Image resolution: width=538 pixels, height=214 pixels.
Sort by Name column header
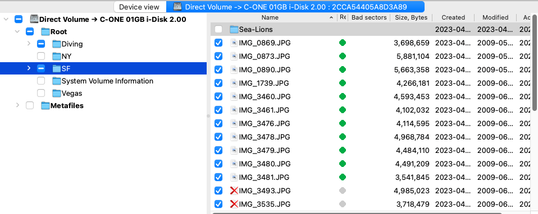point(270,17)
